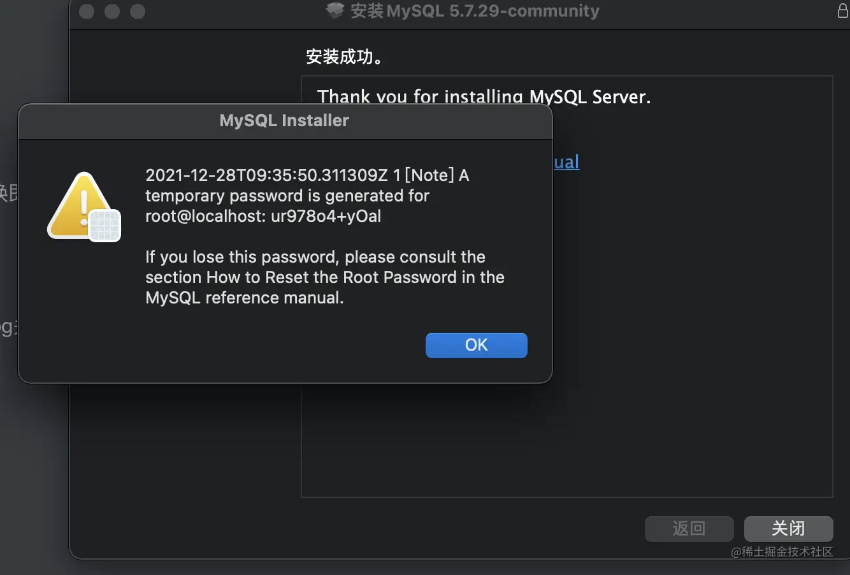This screenshot has height=575, width=850.
Task: Click the "MySQL reference manual." line
Action: (x=244, y=298)
